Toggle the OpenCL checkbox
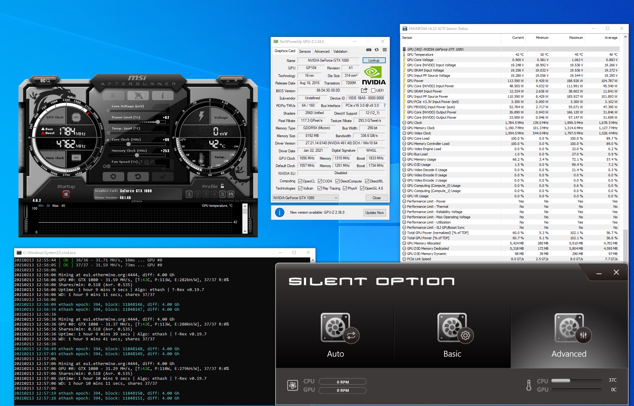Viewport: 634px width, 406px height. pyautogui.click(x=300, y=181)
